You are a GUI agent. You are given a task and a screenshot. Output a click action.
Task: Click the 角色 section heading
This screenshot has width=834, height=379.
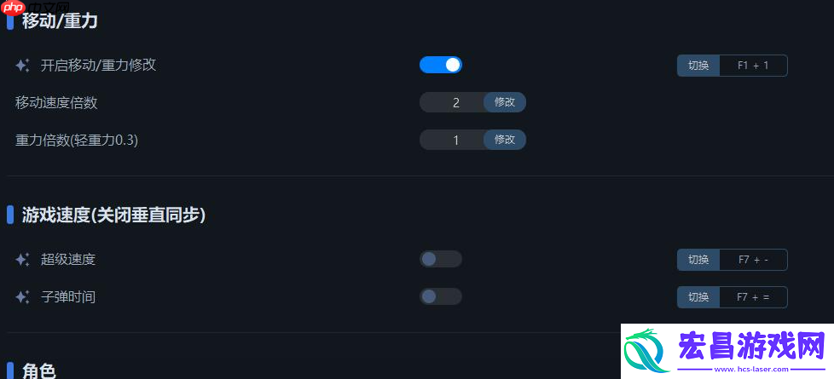tap(39, 370)
